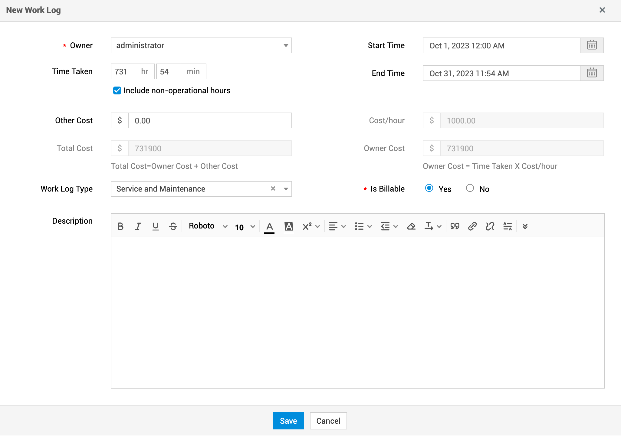The width and height of the screenshot is (621, 440).
Task: Click the eraser clear formatting icon
Action: (x=411, y=226)
